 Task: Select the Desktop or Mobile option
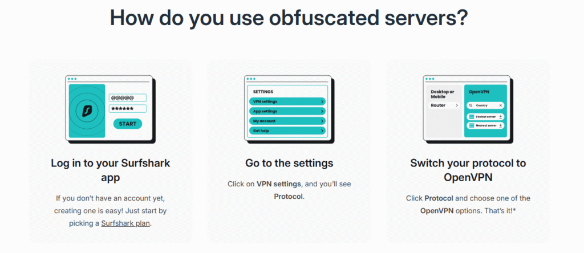(443, 94)
